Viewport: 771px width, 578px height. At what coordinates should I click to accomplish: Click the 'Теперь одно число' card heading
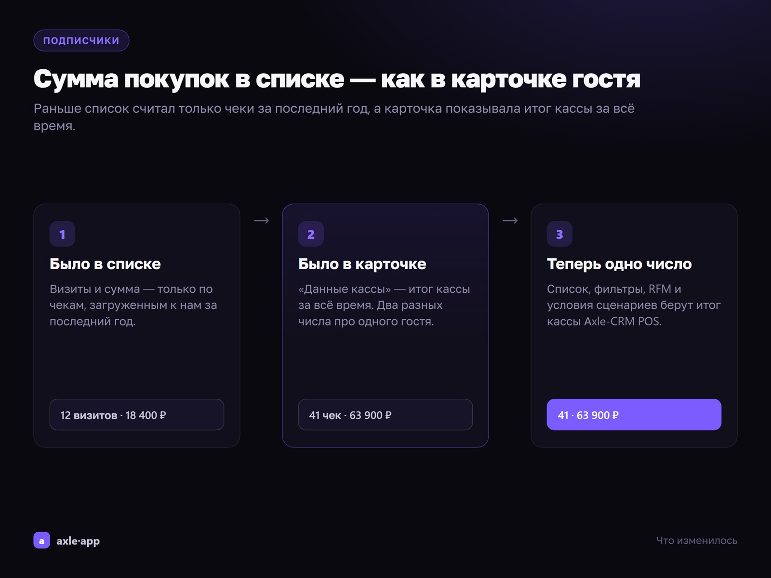619,264
